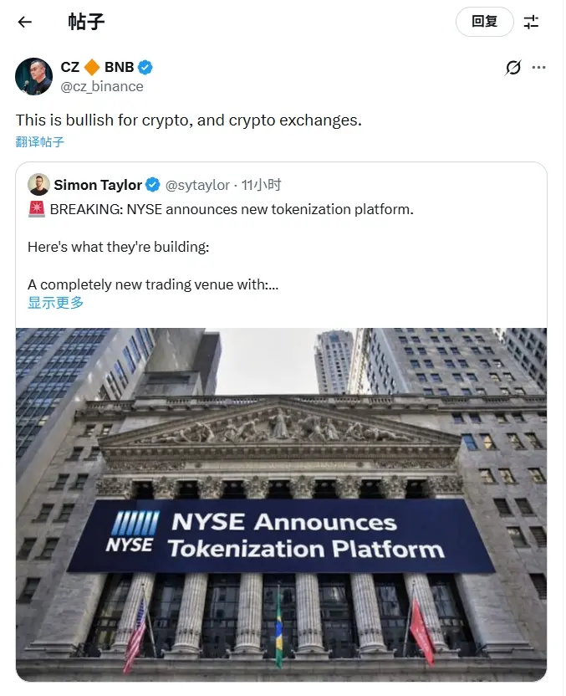The height and width of the screenshot is (696, 566).
Task: Open the post's three-dot more menu
Action: [539, 68]
